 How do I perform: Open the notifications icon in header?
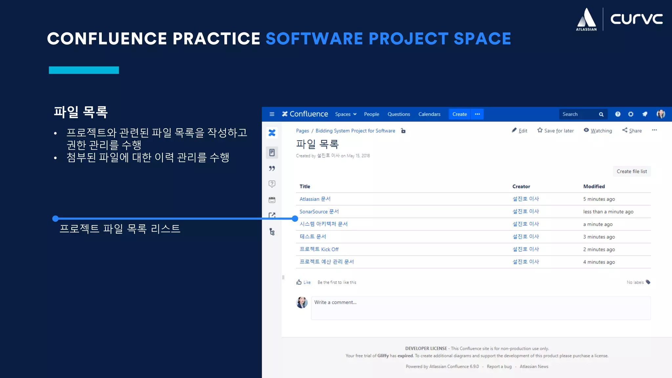(645, 114)
